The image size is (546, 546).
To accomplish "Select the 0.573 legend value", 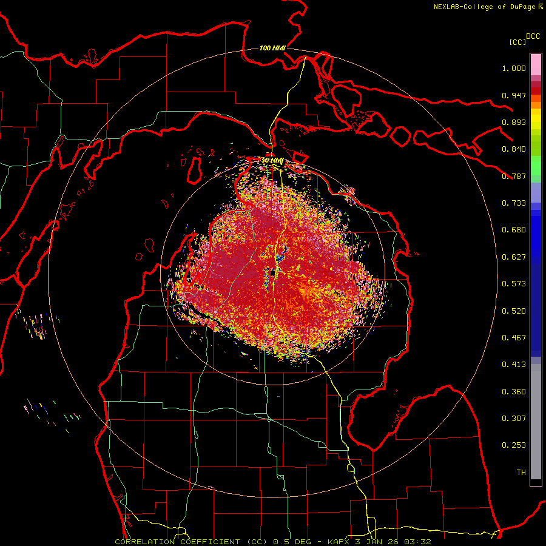I will tap(514, 284).
